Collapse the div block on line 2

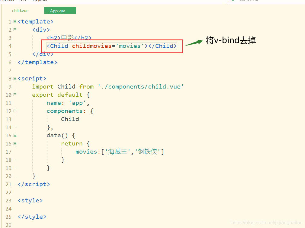(15, 30)
